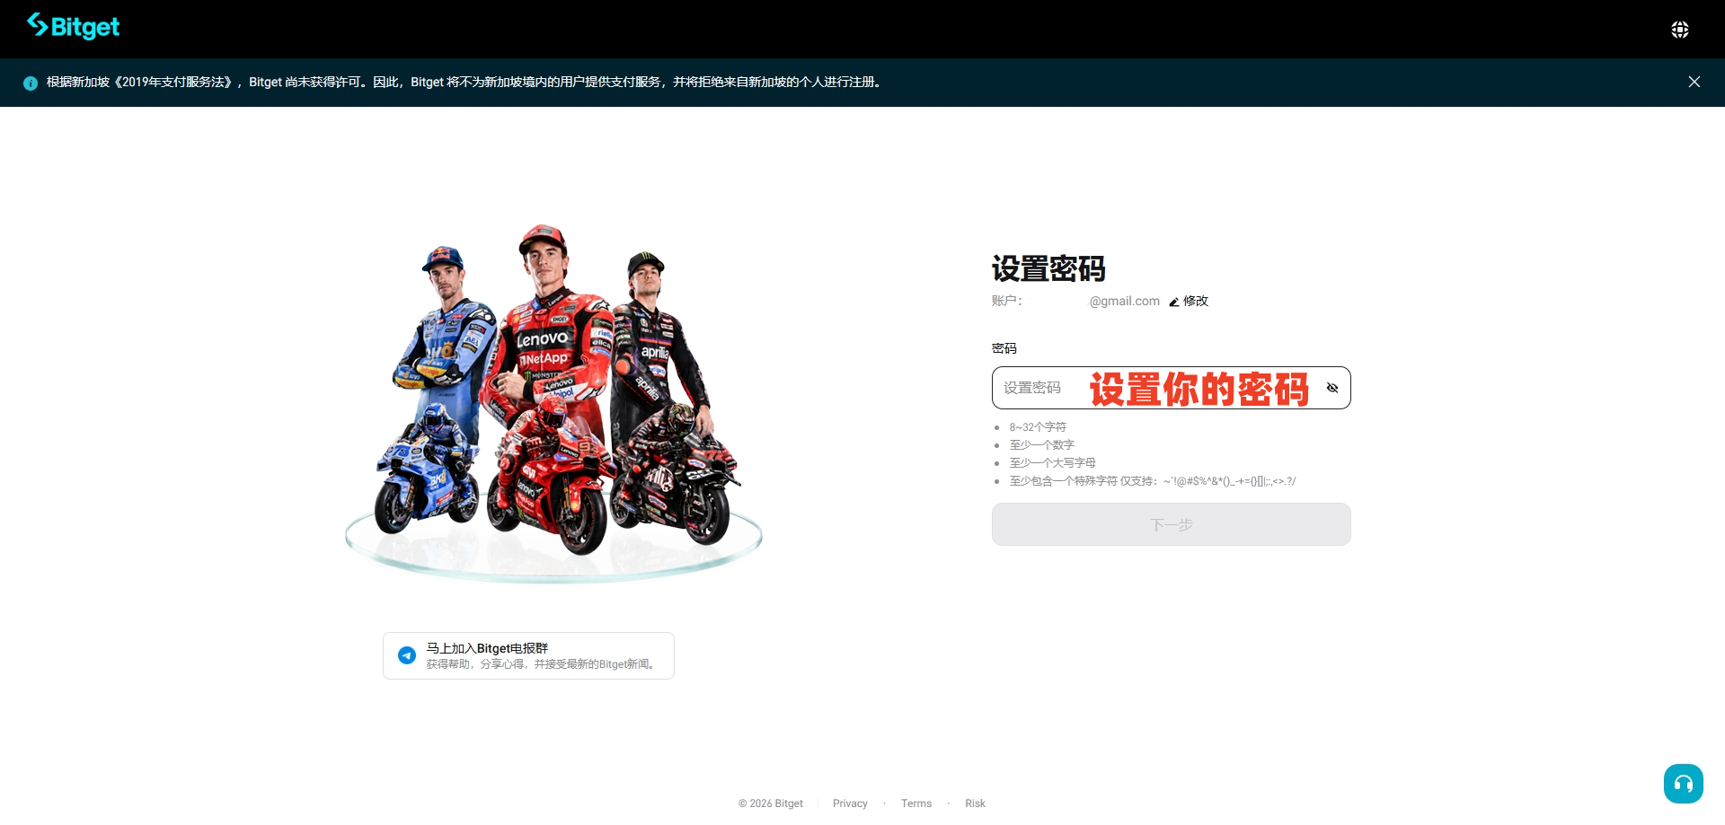Click the Bitget logo
Screen dimensions: 1725x825
73,27
